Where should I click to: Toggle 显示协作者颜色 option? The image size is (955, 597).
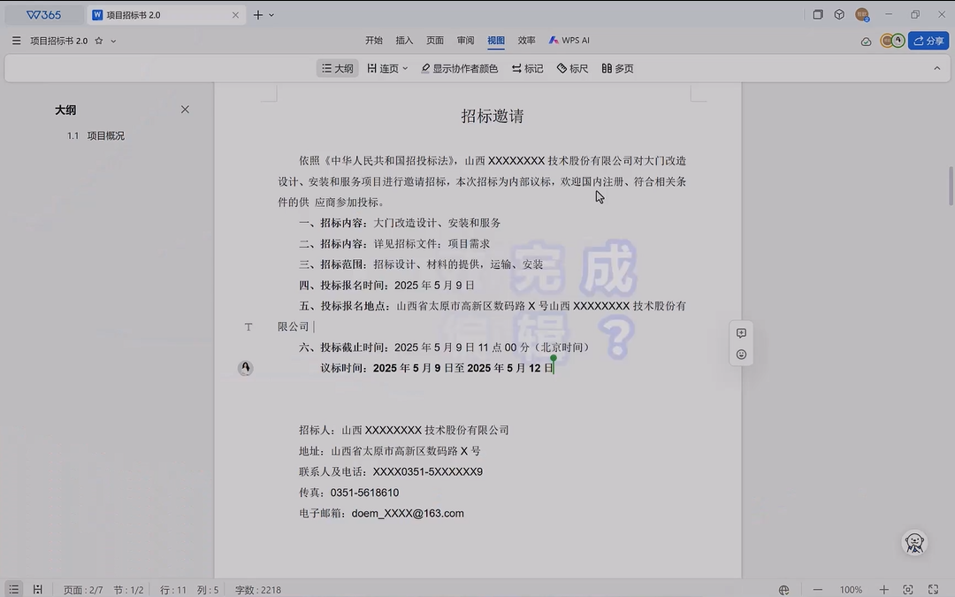tap(459, 68)
